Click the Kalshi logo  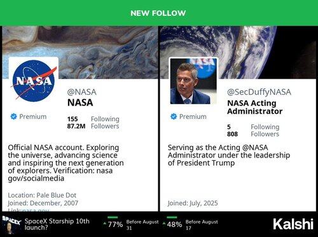click(x=293, y=224)
